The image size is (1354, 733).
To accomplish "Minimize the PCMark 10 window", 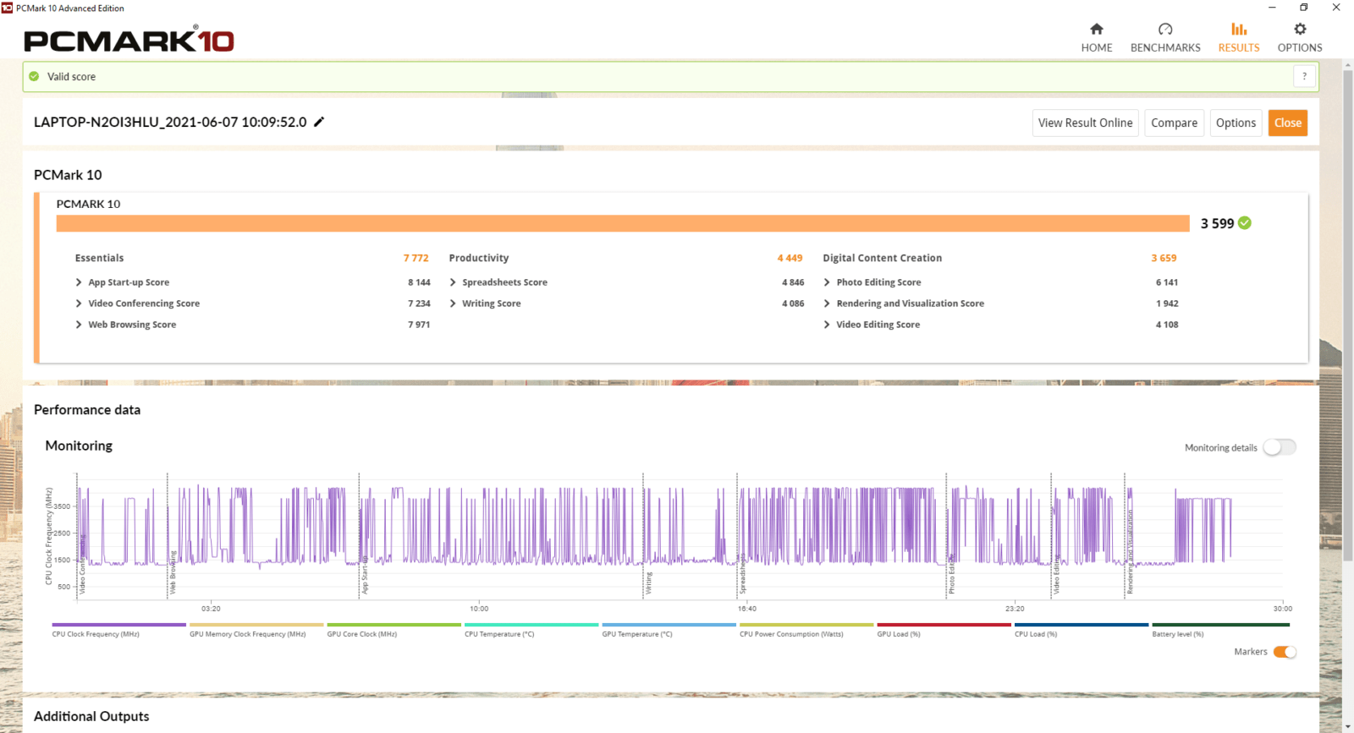I will [1272, 8].
